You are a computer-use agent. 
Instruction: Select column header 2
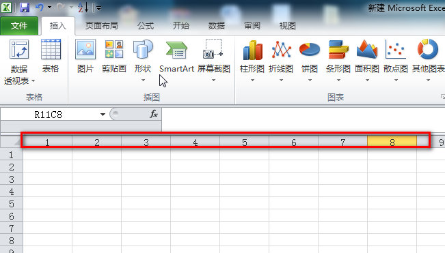point(97,142)
